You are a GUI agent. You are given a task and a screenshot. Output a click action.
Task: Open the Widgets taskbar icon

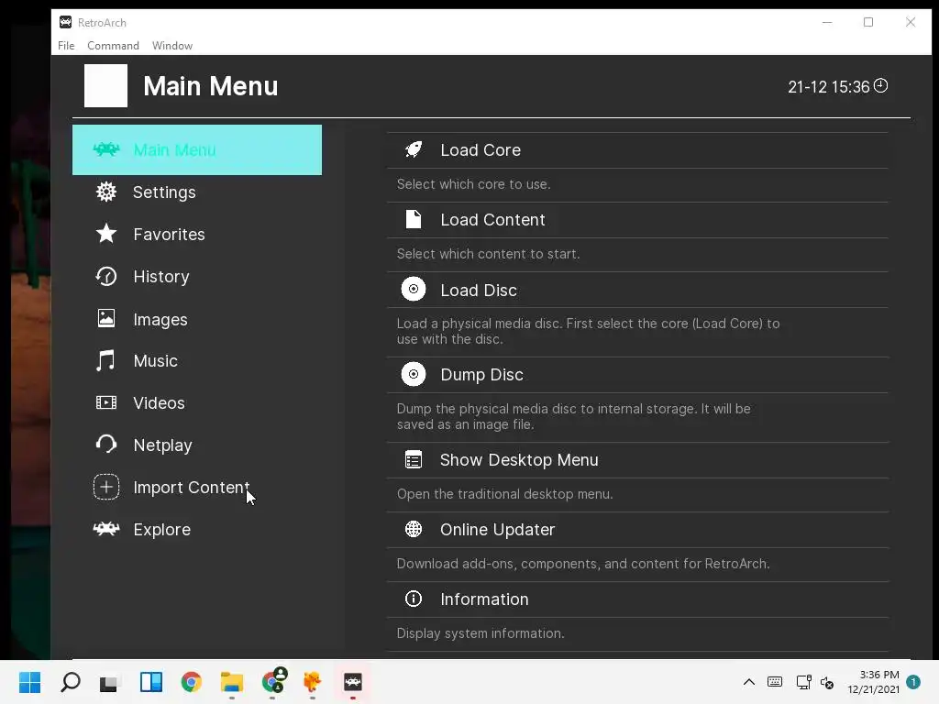click(x=151, y=682)
